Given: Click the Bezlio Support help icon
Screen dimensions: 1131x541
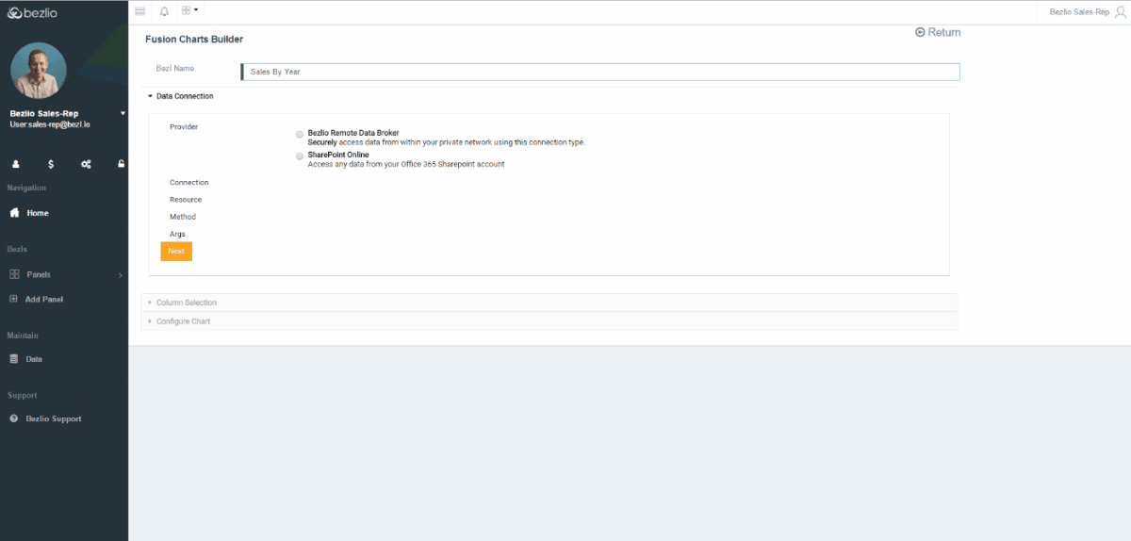Looking at the screenshot, I should point(14,418).
